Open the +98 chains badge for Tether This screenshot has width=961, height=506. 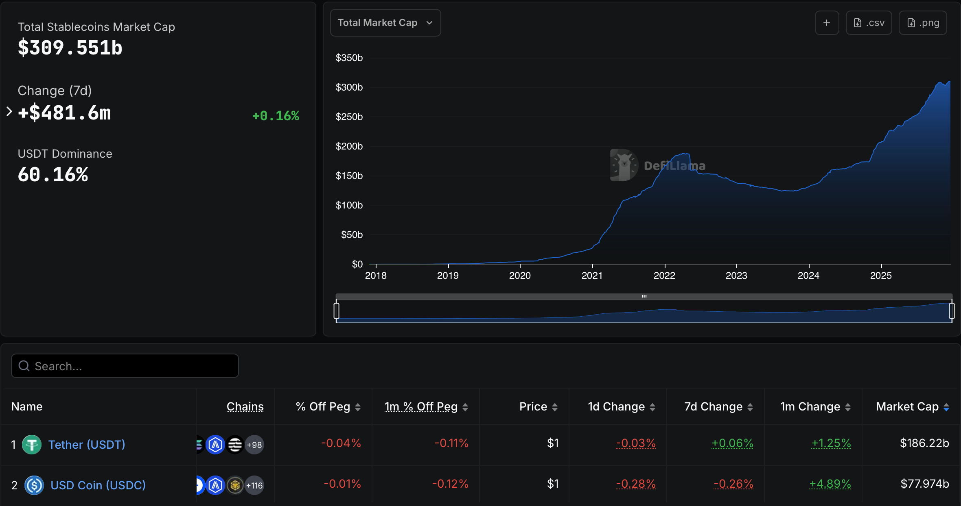coord(254,444)
